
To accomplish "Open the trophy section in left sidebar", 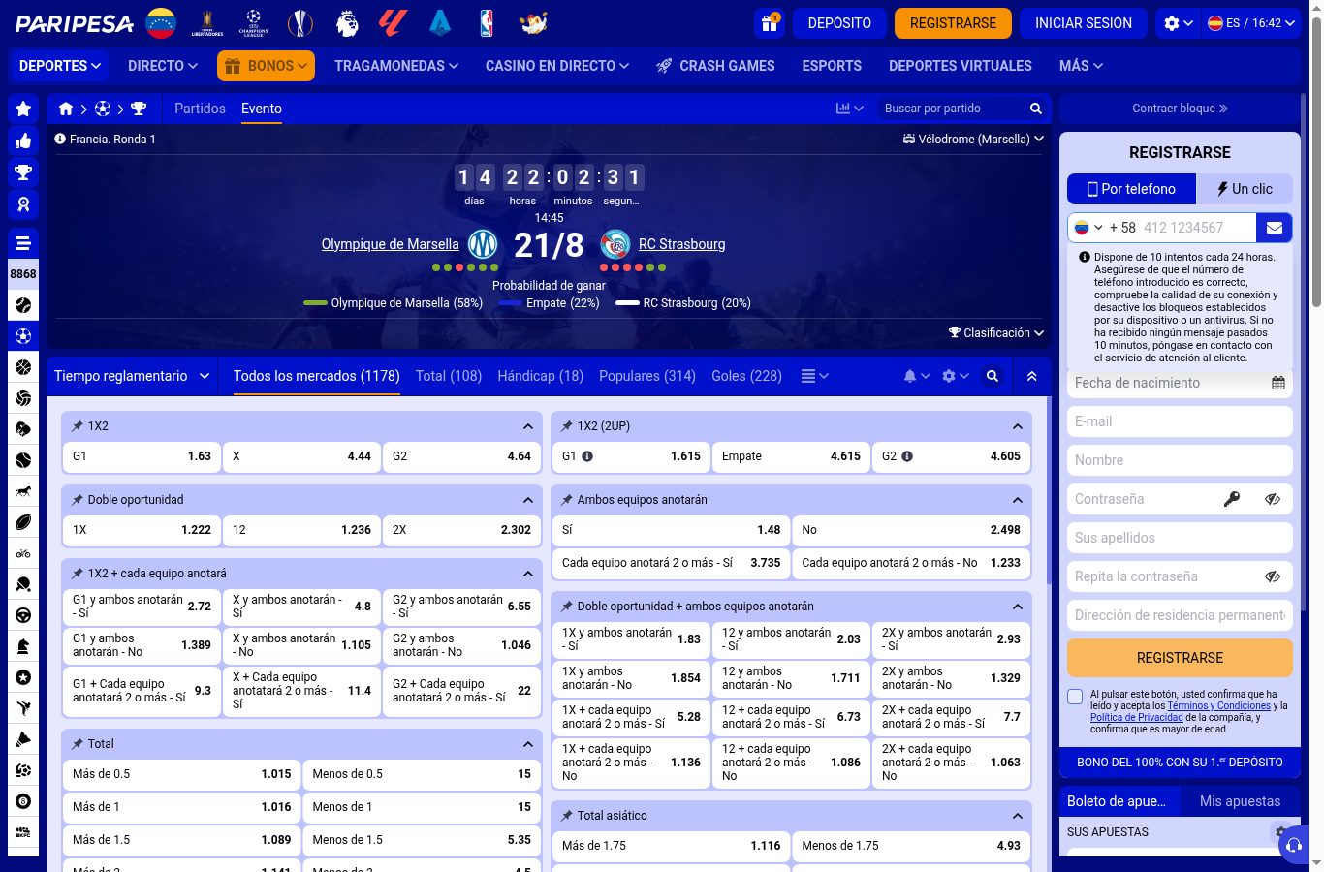I will [x=23, y=173].
